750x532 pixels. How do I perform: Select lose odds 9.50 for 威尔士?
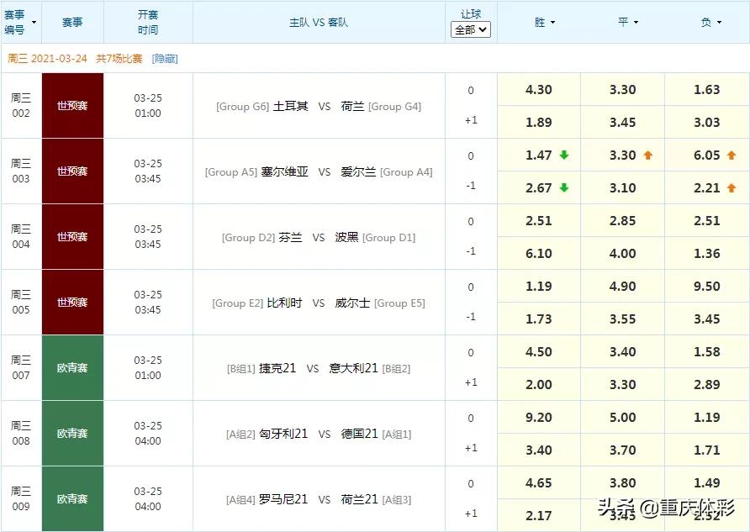(x=707, y=287)
